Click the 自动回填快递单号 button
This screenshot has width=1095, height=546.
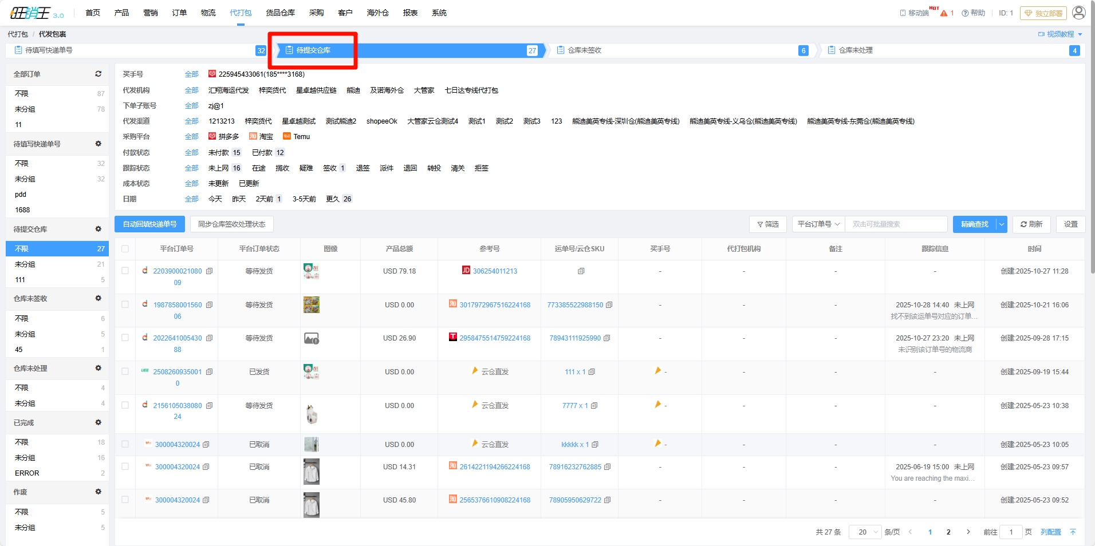click(x=149, y=224)
